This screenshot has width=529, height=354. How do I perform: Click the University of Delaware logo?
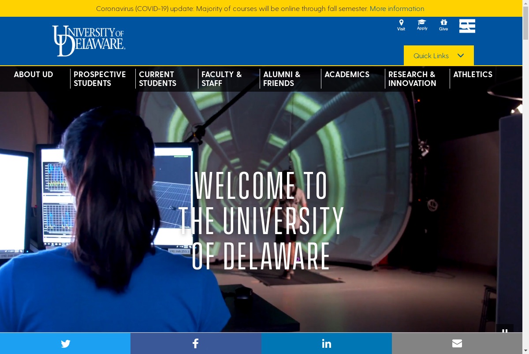(x=89, y=41)
